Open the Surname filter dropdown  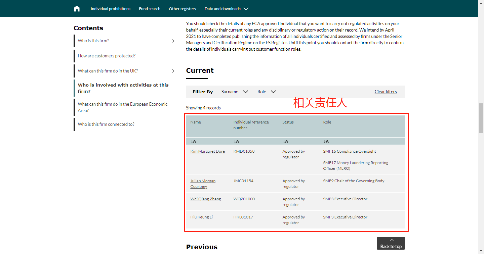click(235, 92)
